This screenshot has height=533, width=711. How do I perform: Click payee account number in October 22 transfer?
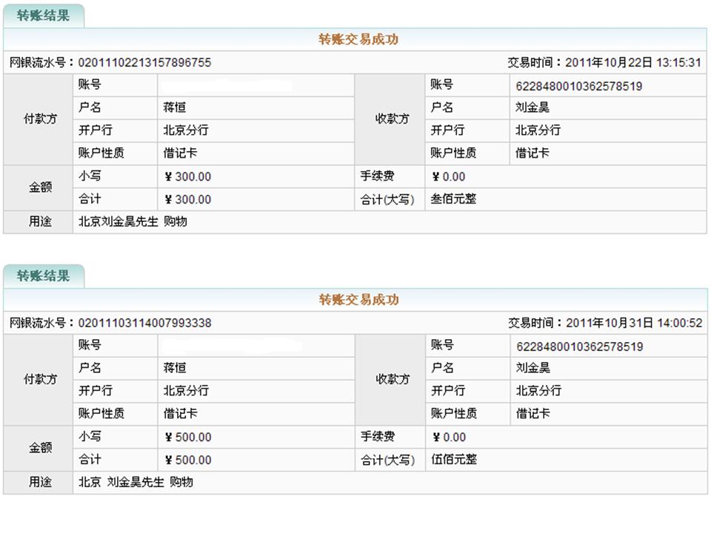click(x=578, y=86)
